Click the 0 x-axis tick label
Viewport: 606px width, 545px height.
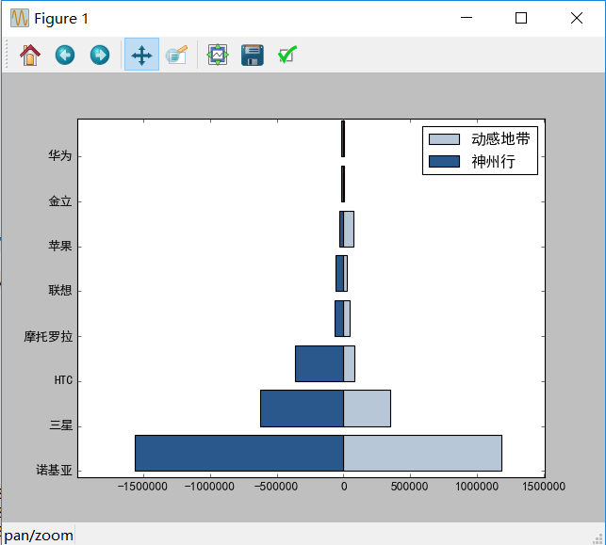(x=344, y=487)
